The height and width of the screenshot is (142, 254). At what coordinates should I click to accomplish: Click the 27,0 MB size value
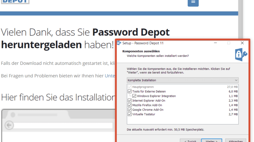click(232, 87)
